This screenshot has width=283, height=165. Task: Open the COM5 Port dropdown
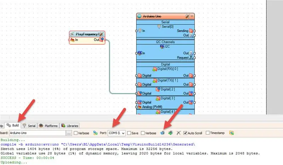[116, 133]
